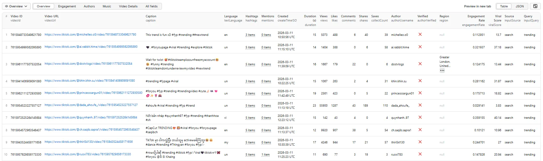Switch to the Engagement tab
543x161 pixels.
pyautogui.click(x=67, y=6)
